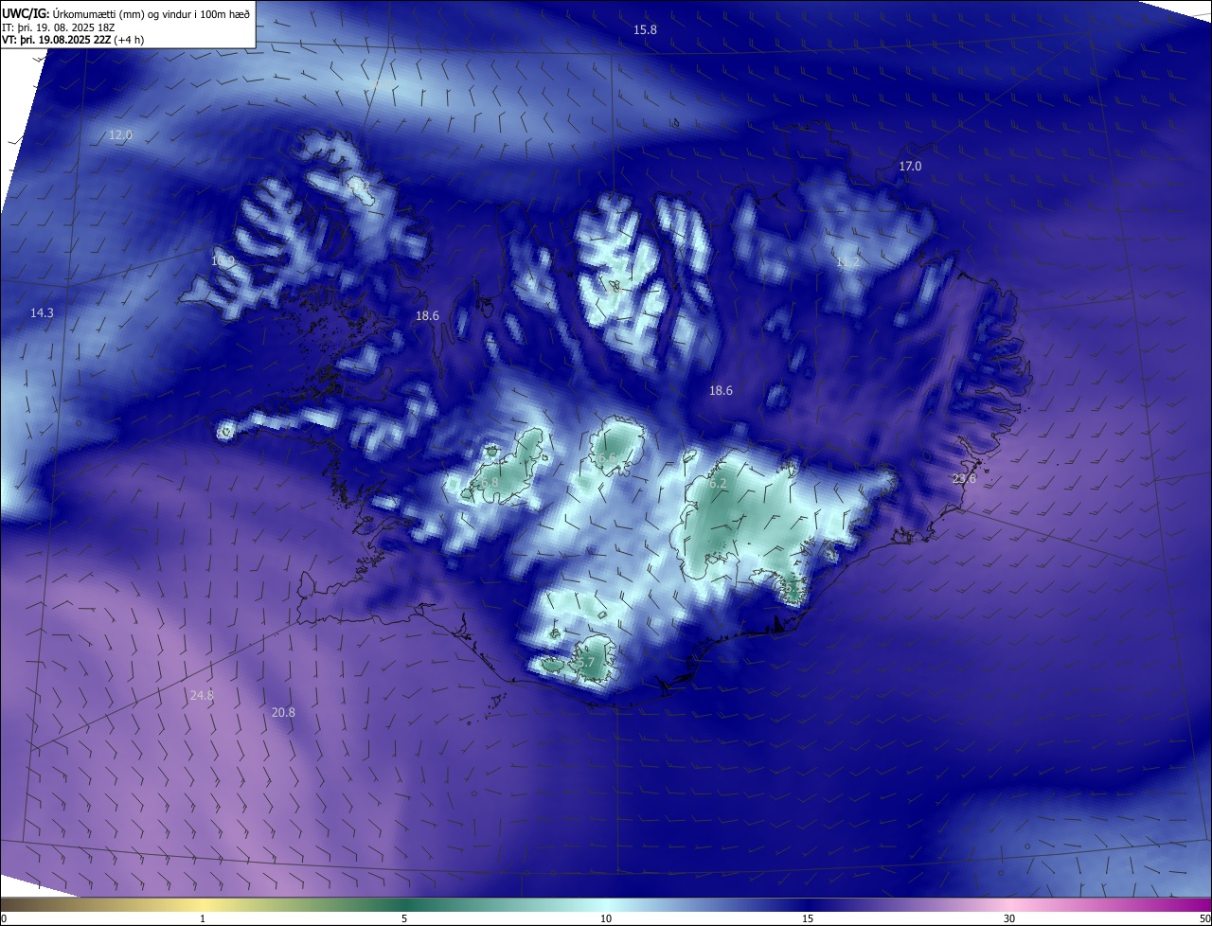Select the 6.8 glacier value label
The image size is (1212, 926).
490,483
